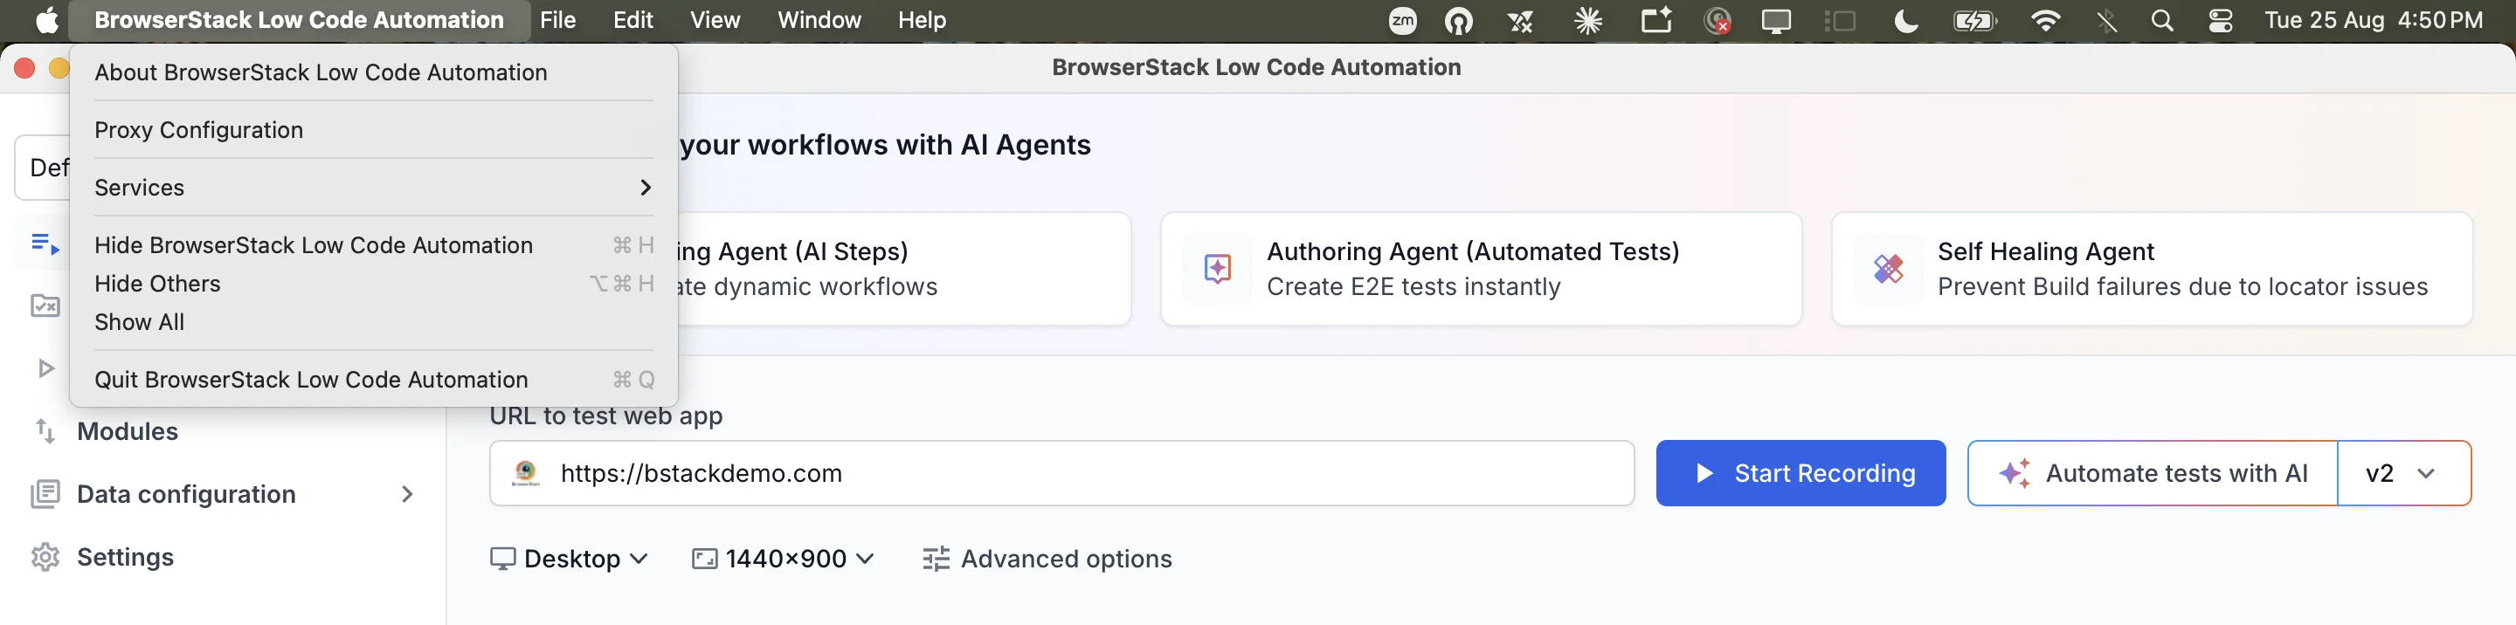Click the Self Healing Agent icon
The height and width of the screenshot is (625, 2516).
tap(1888, 269)
